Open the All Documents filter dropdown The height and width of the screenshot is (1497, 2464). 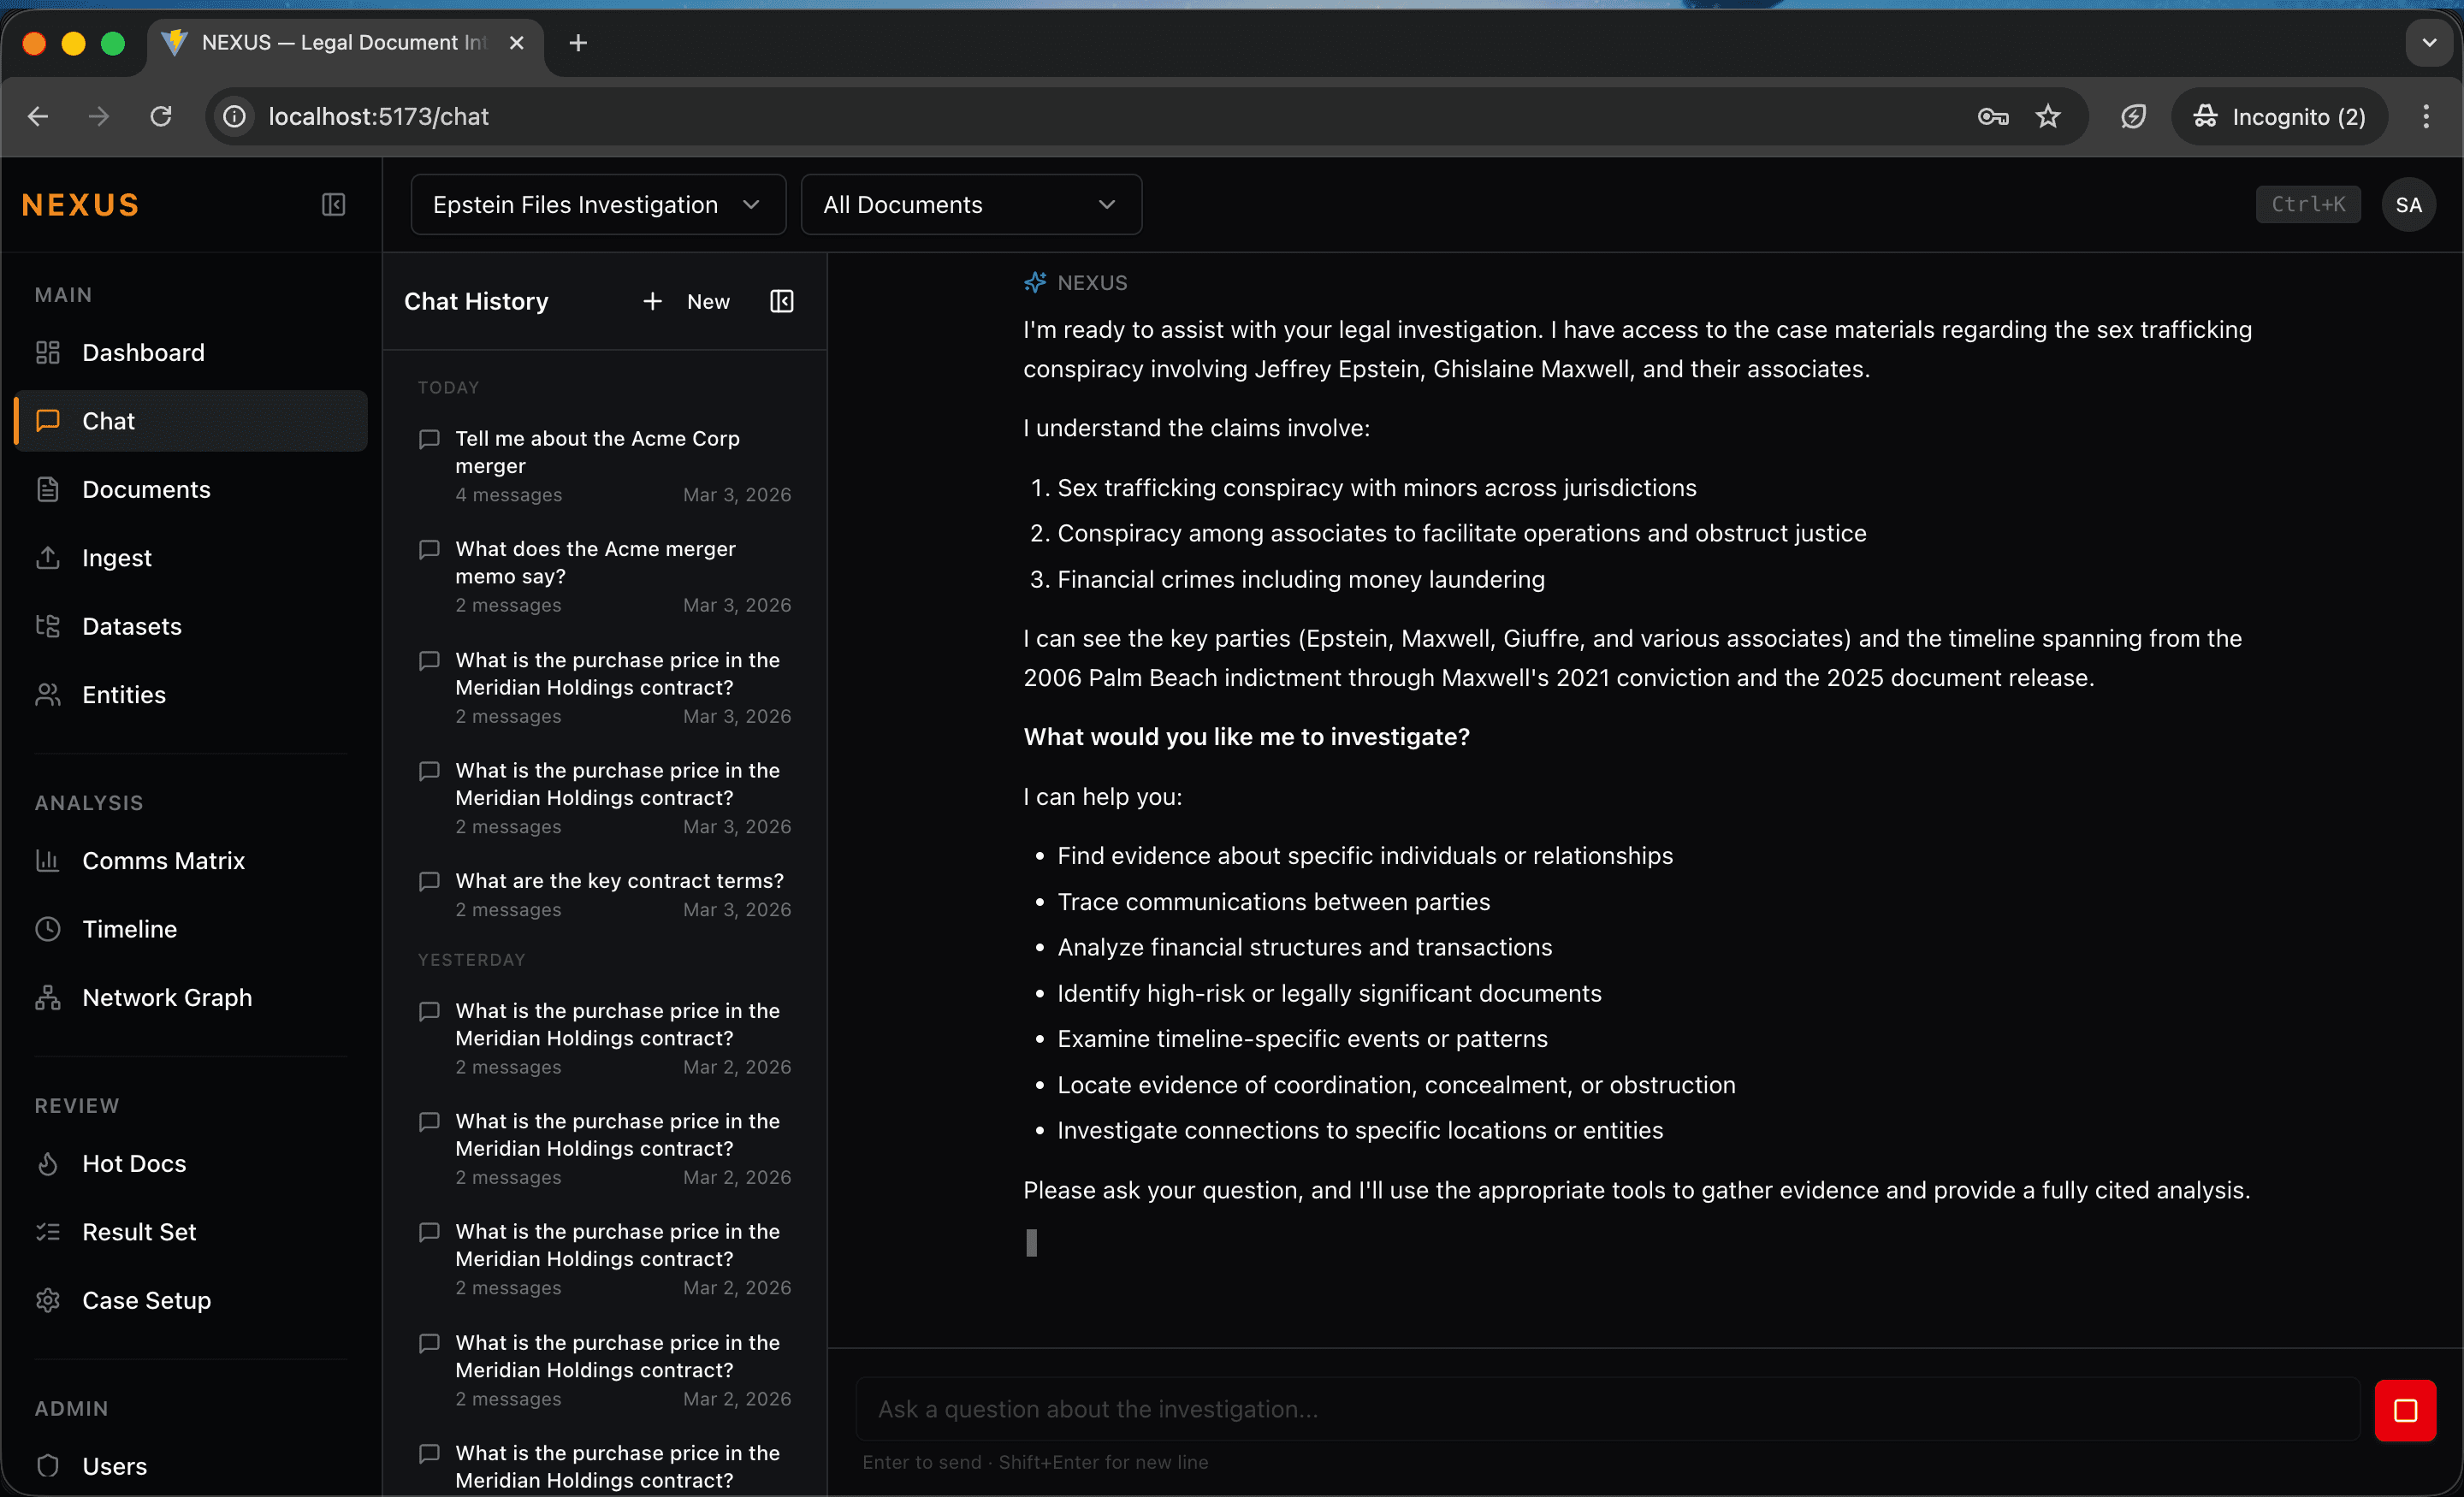click(x=970, y=205)
